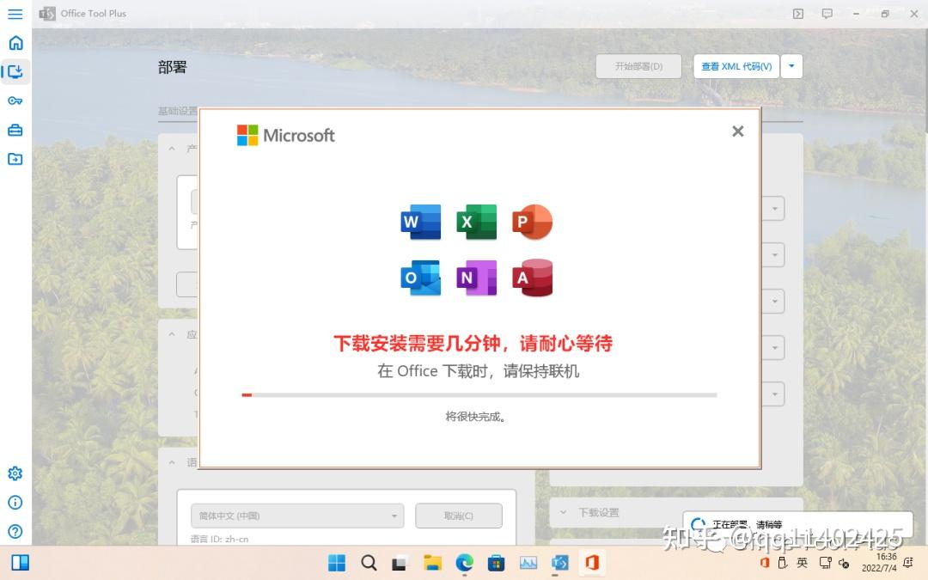The height and width of the screenshot is (580, 928).
Task: Open Office Tool Plus settings gear
Action: pos(15,473)
